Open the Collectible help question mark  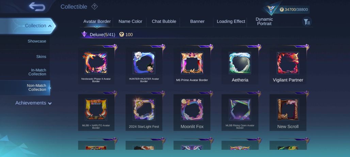pos(94,7)
